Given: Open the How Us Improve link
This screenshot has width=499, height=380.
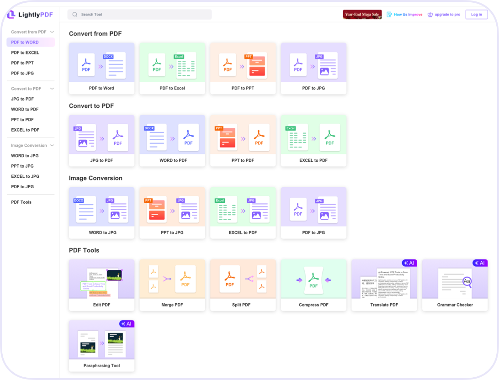Looking at the screenshot, I should (x=404, y=15).
